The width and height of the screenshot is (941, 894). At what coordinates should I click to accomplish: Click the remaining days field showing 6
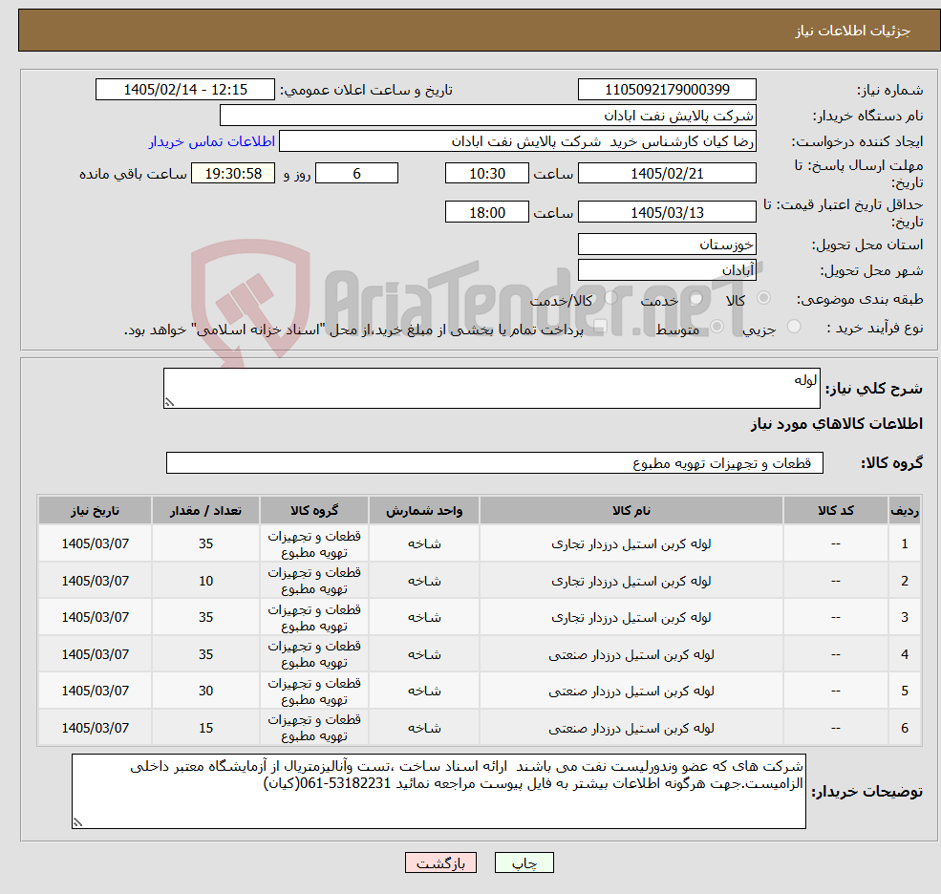point(356,174)
